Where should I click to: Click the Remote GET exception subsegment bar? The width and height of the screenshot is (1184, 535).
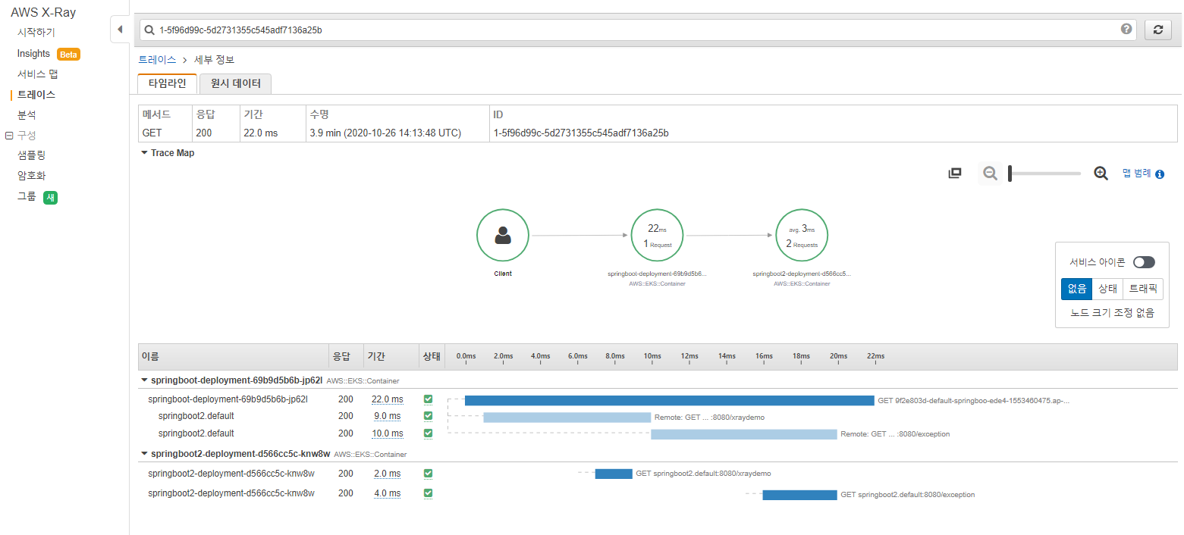[x=744, y=434]
